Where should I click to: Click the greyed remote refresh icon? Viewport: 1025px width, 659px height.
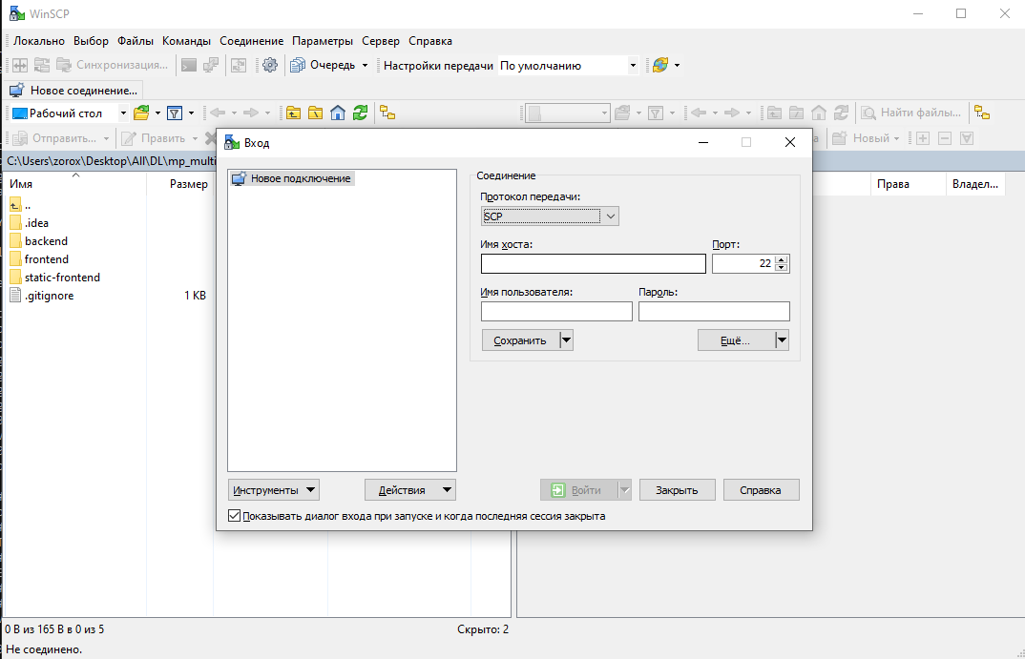[x=841, y=113]
